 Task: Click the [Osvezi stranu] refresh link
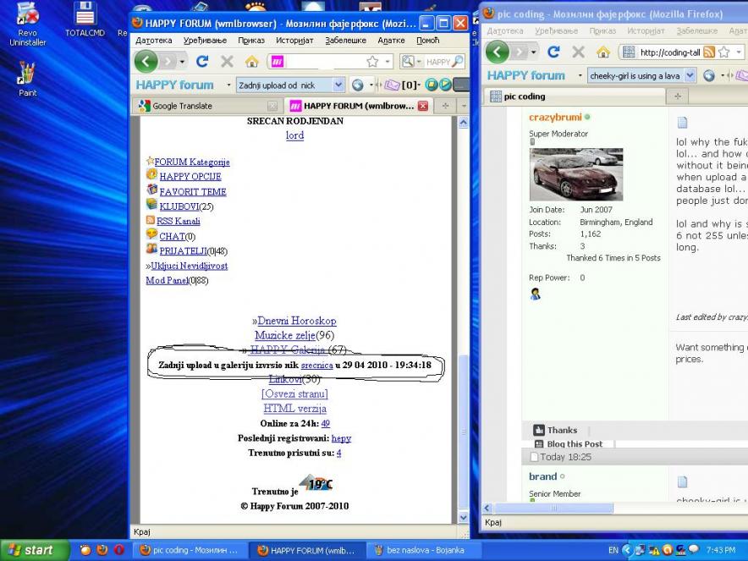point(294,393)
